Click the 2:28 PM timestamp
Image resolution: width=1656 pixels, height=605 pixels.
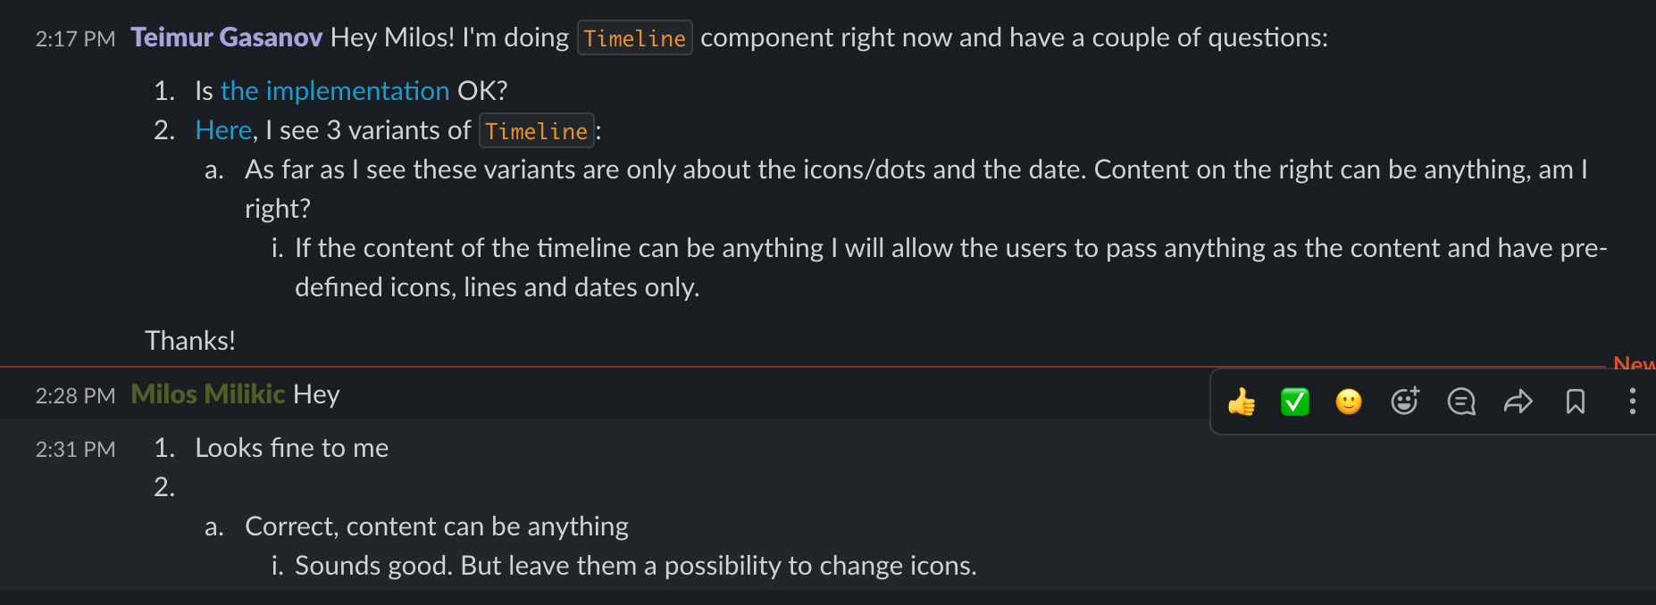[x=75, y=395]
